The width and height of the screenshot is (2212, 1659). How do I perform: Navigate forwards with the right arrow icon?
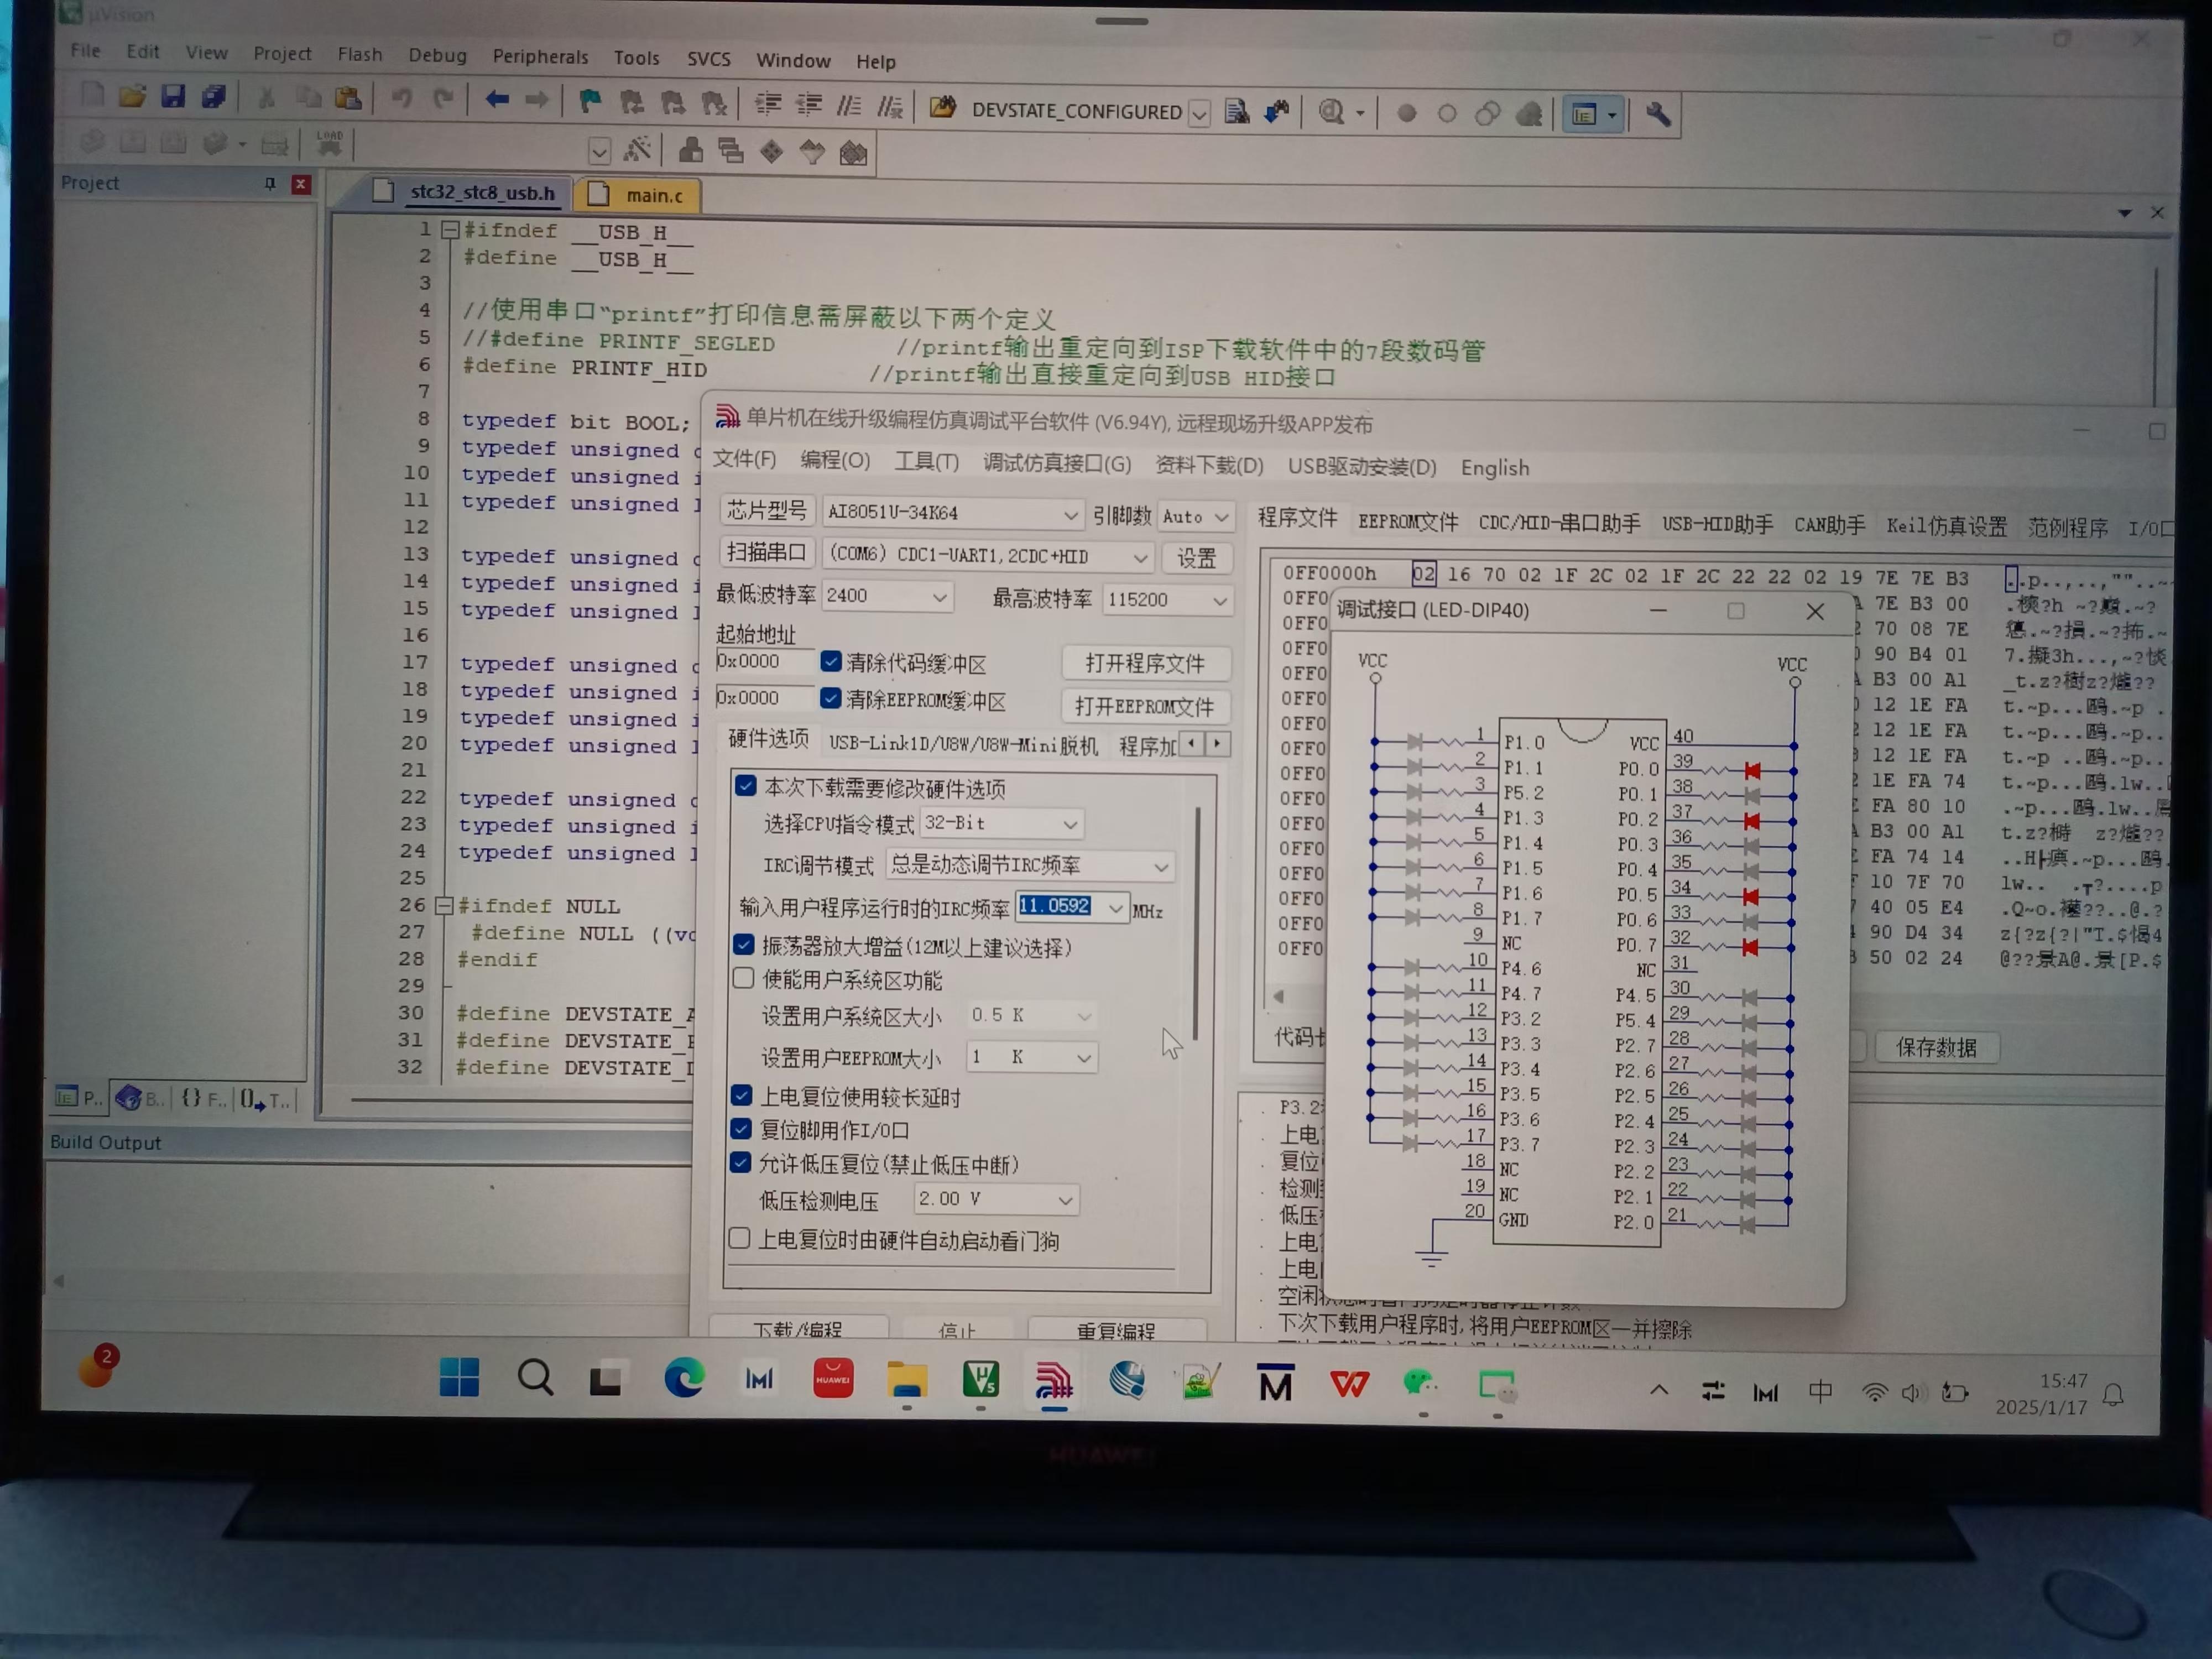coord(537,100)
